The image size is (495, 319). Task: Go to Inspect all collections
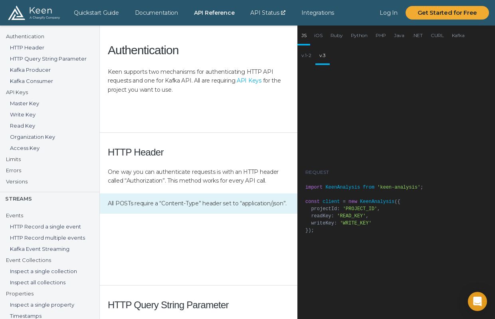[38, 282]
